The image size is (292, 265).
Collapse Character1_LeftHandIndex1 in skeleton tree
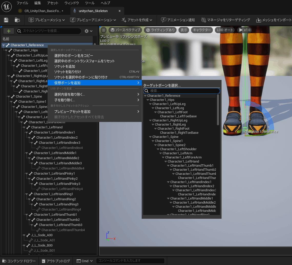pyautogui.click(x=27, y=132)
